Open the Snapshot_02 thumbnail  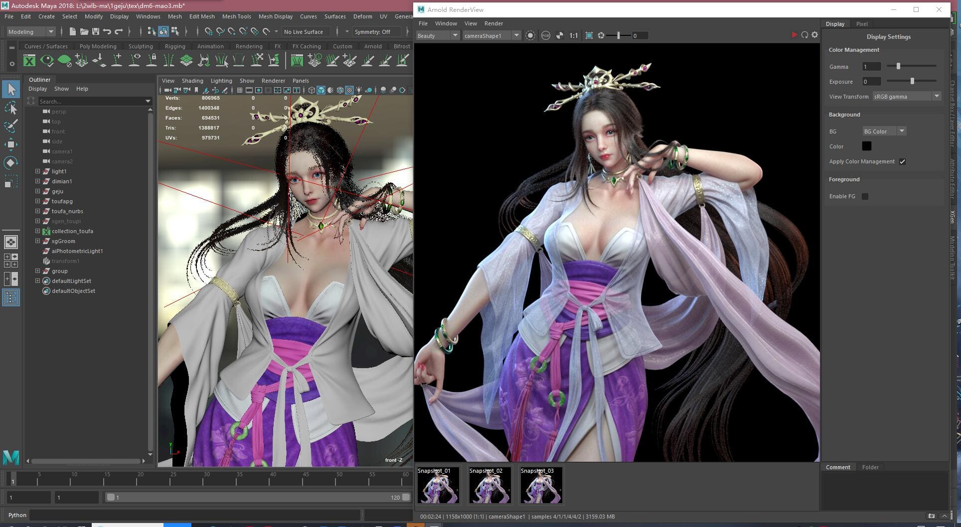point(489,485)
